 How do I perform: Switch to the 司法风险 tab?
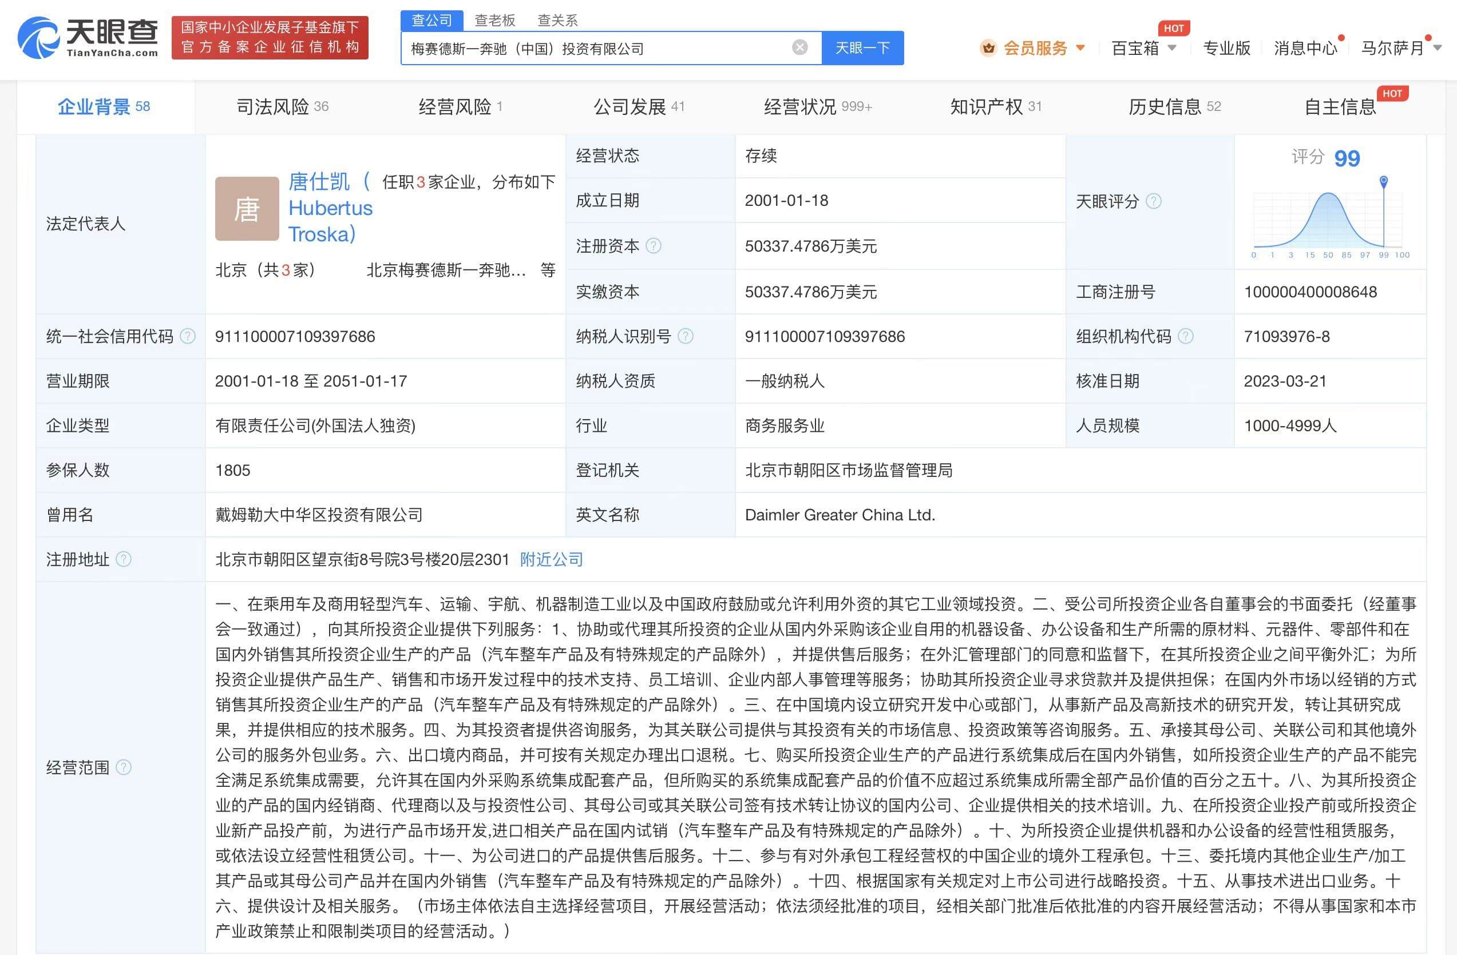tap(280, 106)
